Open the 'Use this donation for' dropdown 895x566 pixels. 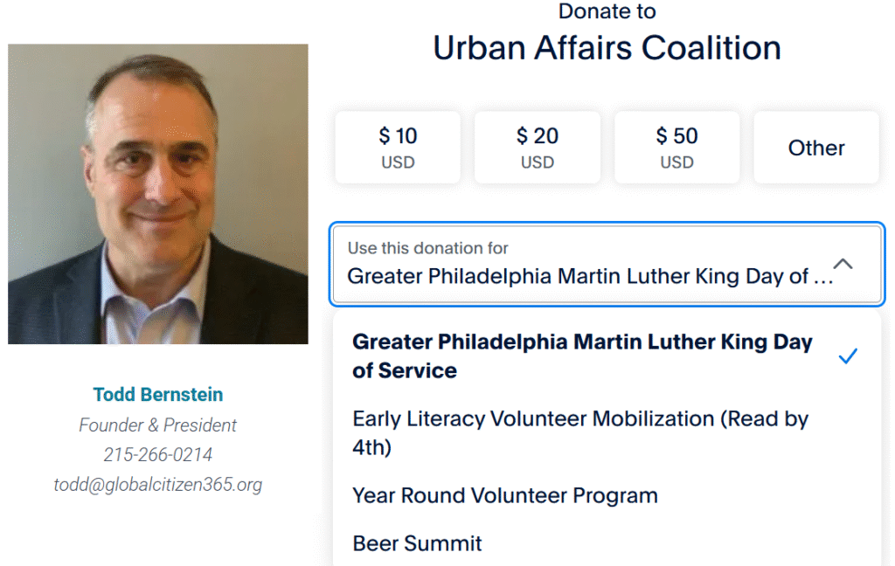pos(607,264)
